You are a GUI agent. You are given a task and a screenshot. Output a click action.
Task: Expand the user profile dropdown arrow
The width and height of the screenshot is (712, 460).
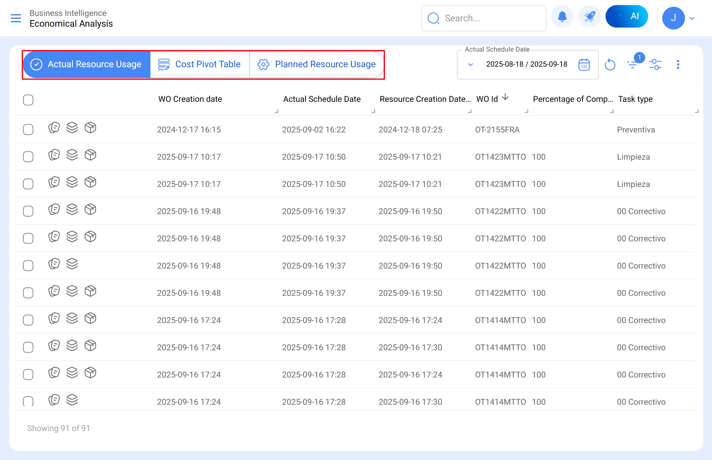point(692,18)
